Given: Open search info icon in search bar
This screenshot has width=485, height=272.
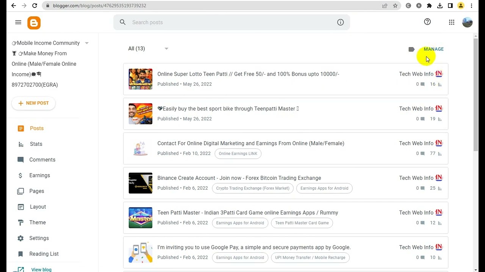Looking at the screenshot, I should click(x=341, y=22).
